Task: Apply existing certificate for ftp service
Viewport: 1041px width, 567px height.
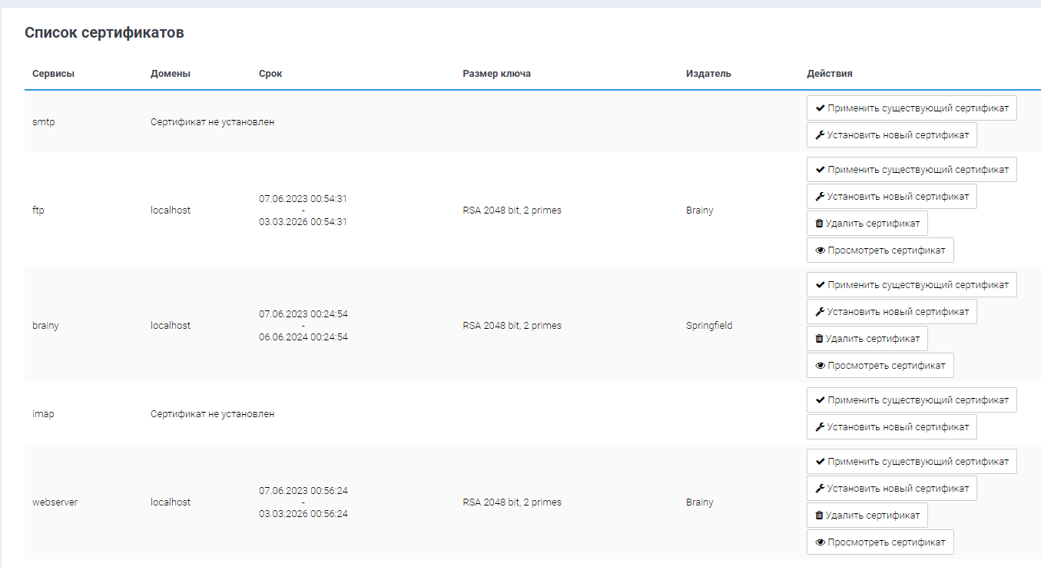Action: coord(911,170)
